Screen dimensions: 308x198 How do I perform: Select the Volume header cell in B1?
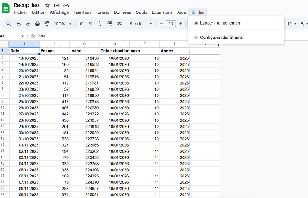[x=54, y=51]
